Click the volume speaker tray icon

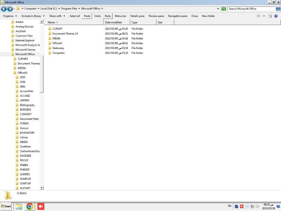(x=257, y=206)
